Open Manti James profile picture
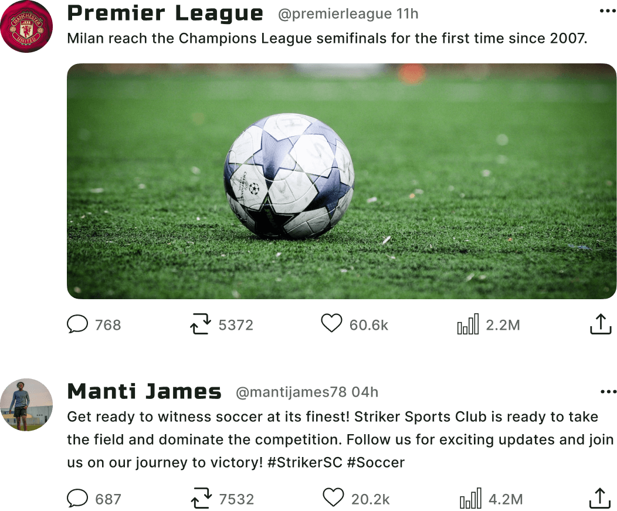Image resolution: width=617 pixels, height=511 pixels. point(26,405)
